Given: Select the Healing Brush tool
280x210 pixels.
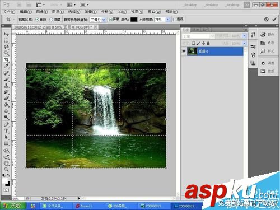Looking at the screenshot, I should point(6,73).
